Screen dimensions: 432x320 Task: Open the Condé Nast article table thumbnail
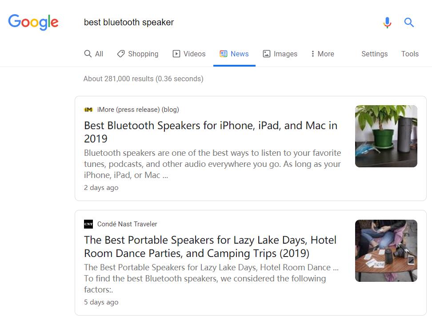tap(386, 251)
